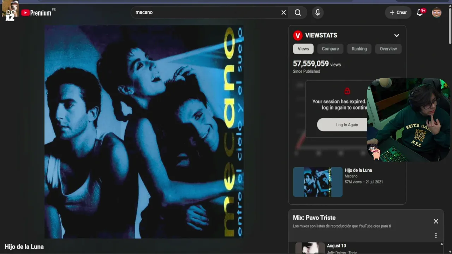This screenshot has height=254, width=452.
Task: Open the account avatar menu
Action: tap(437, 13)
